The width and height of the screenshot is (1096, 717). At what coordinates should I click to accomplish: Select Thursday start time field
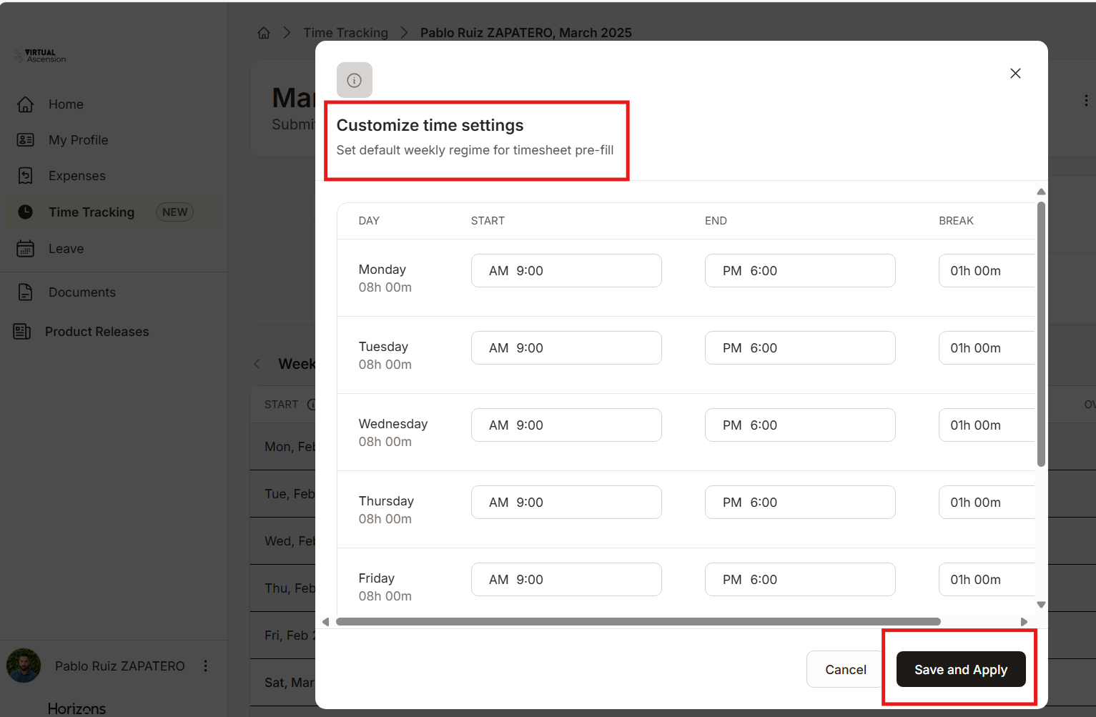[x=566, y=503]
